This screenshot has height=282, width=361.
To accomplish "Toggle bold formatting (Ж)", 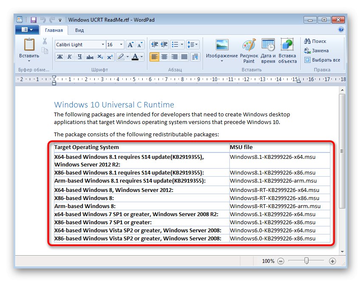I will click(x=59, y=57).
